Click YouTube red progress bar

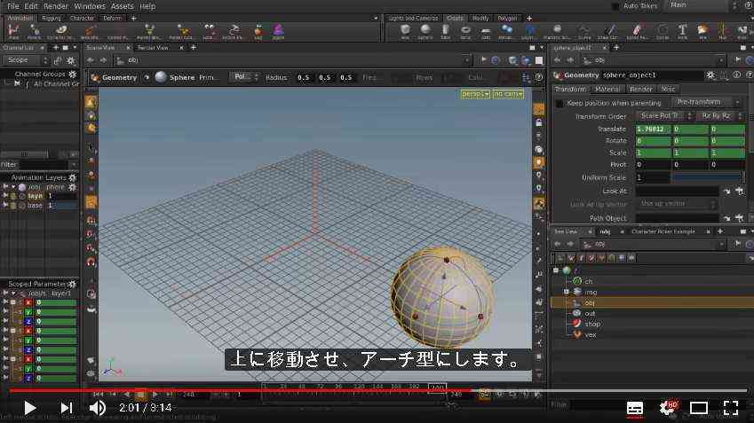(x=241, y=391)
